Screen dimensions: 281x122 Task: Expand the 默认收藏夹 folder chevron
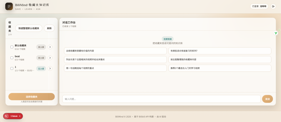point(50,47)
